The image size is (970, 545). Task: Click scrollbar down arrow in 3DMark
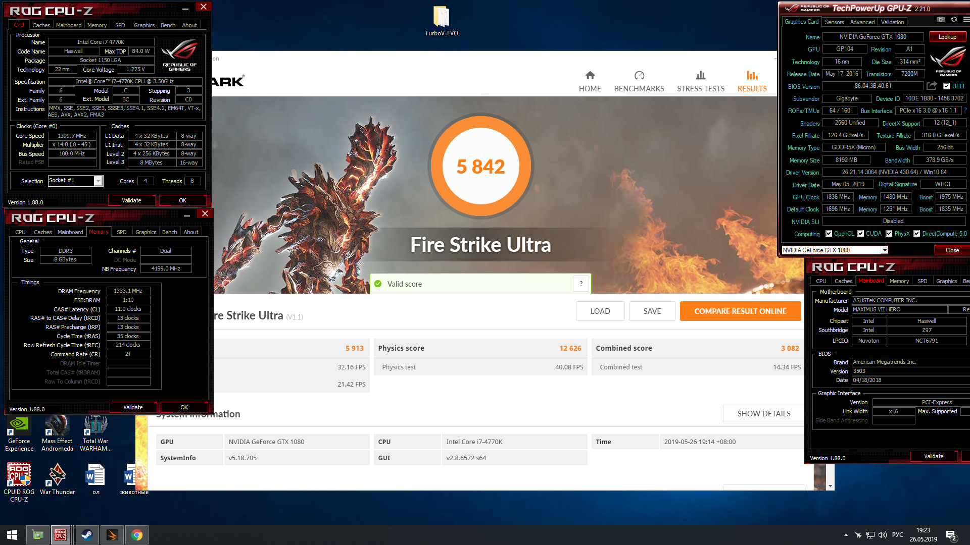[x=830, y=486]
